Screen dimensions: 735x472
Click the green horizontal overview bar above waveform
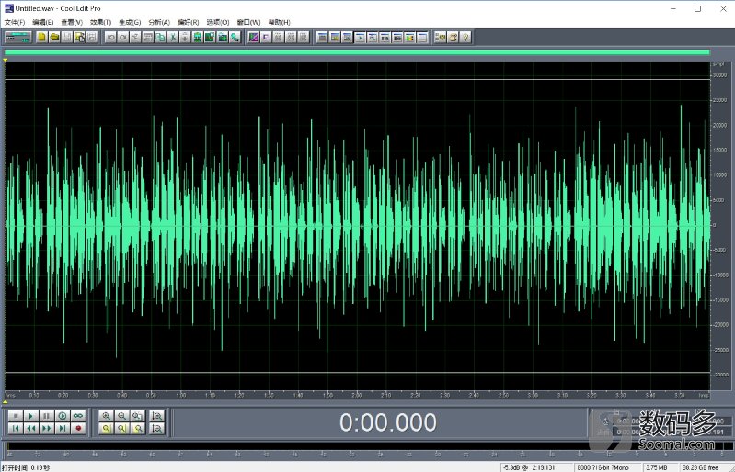click(357, 52)
